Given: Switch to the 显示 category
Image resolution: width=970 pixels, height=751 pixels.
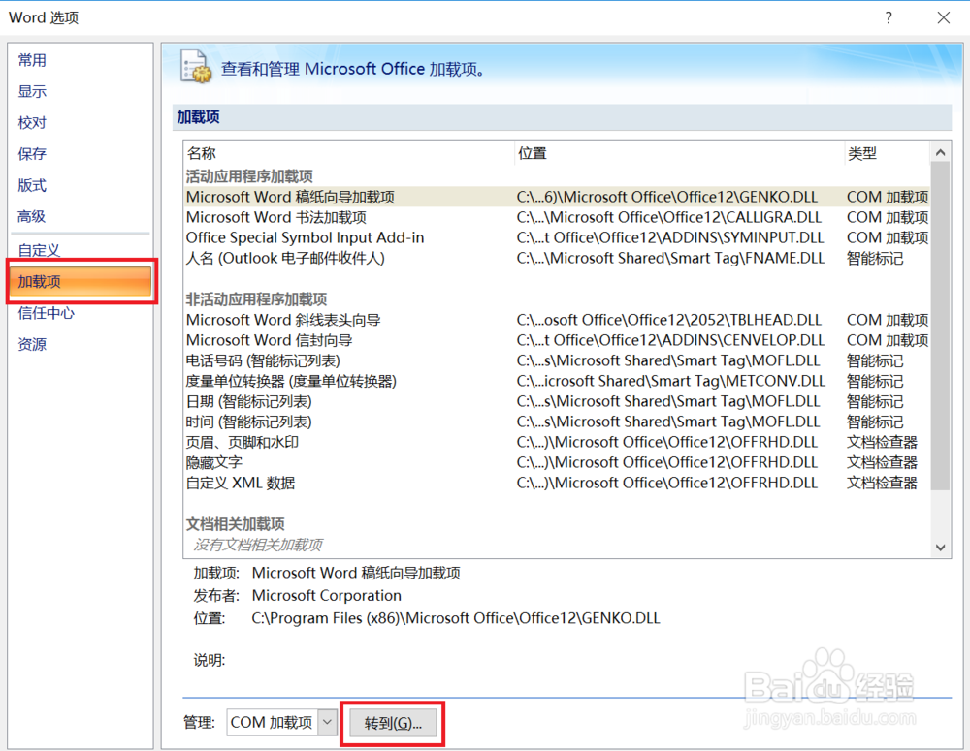Looking at the screenshot, I should pos(32,91).
